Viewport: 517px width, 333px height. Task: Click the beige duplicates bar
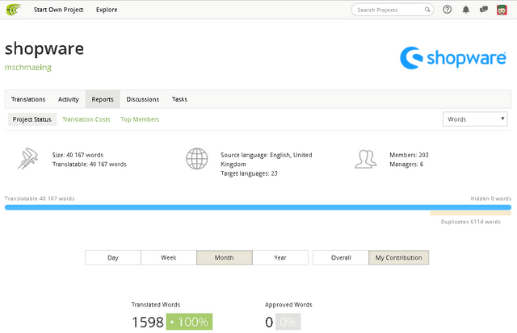[x=470, y=214]
